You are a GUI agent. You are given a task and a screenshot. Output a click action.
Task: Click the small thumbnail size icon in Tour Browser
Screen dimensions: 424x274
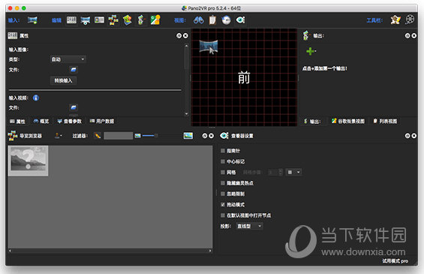(137, 136)
